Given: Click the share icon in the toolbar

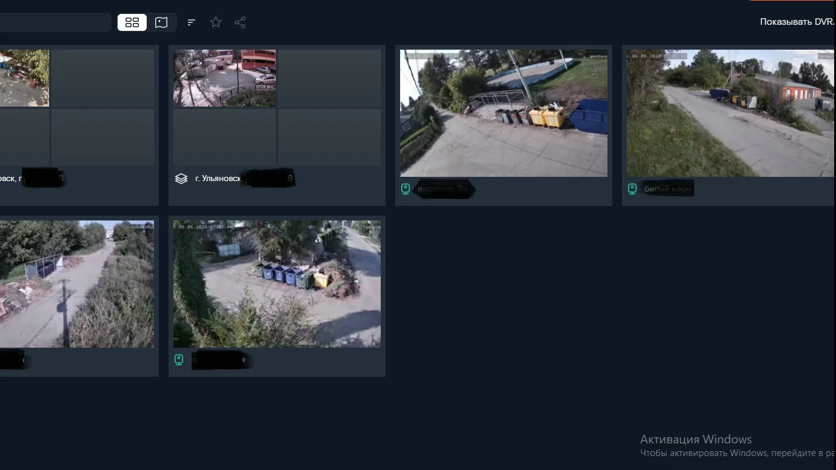Looking at the screenshot, I should [240, 22].
